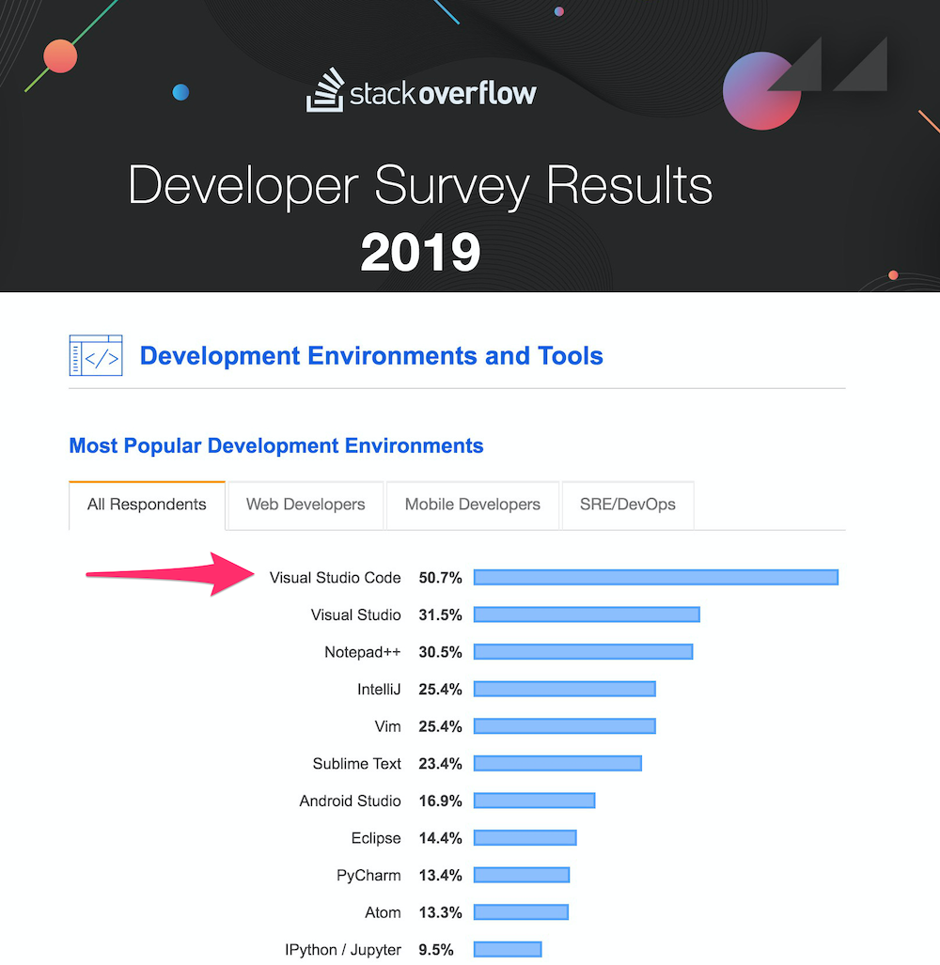
Task: Click the Developer Survey Results title
Action: 420,185
